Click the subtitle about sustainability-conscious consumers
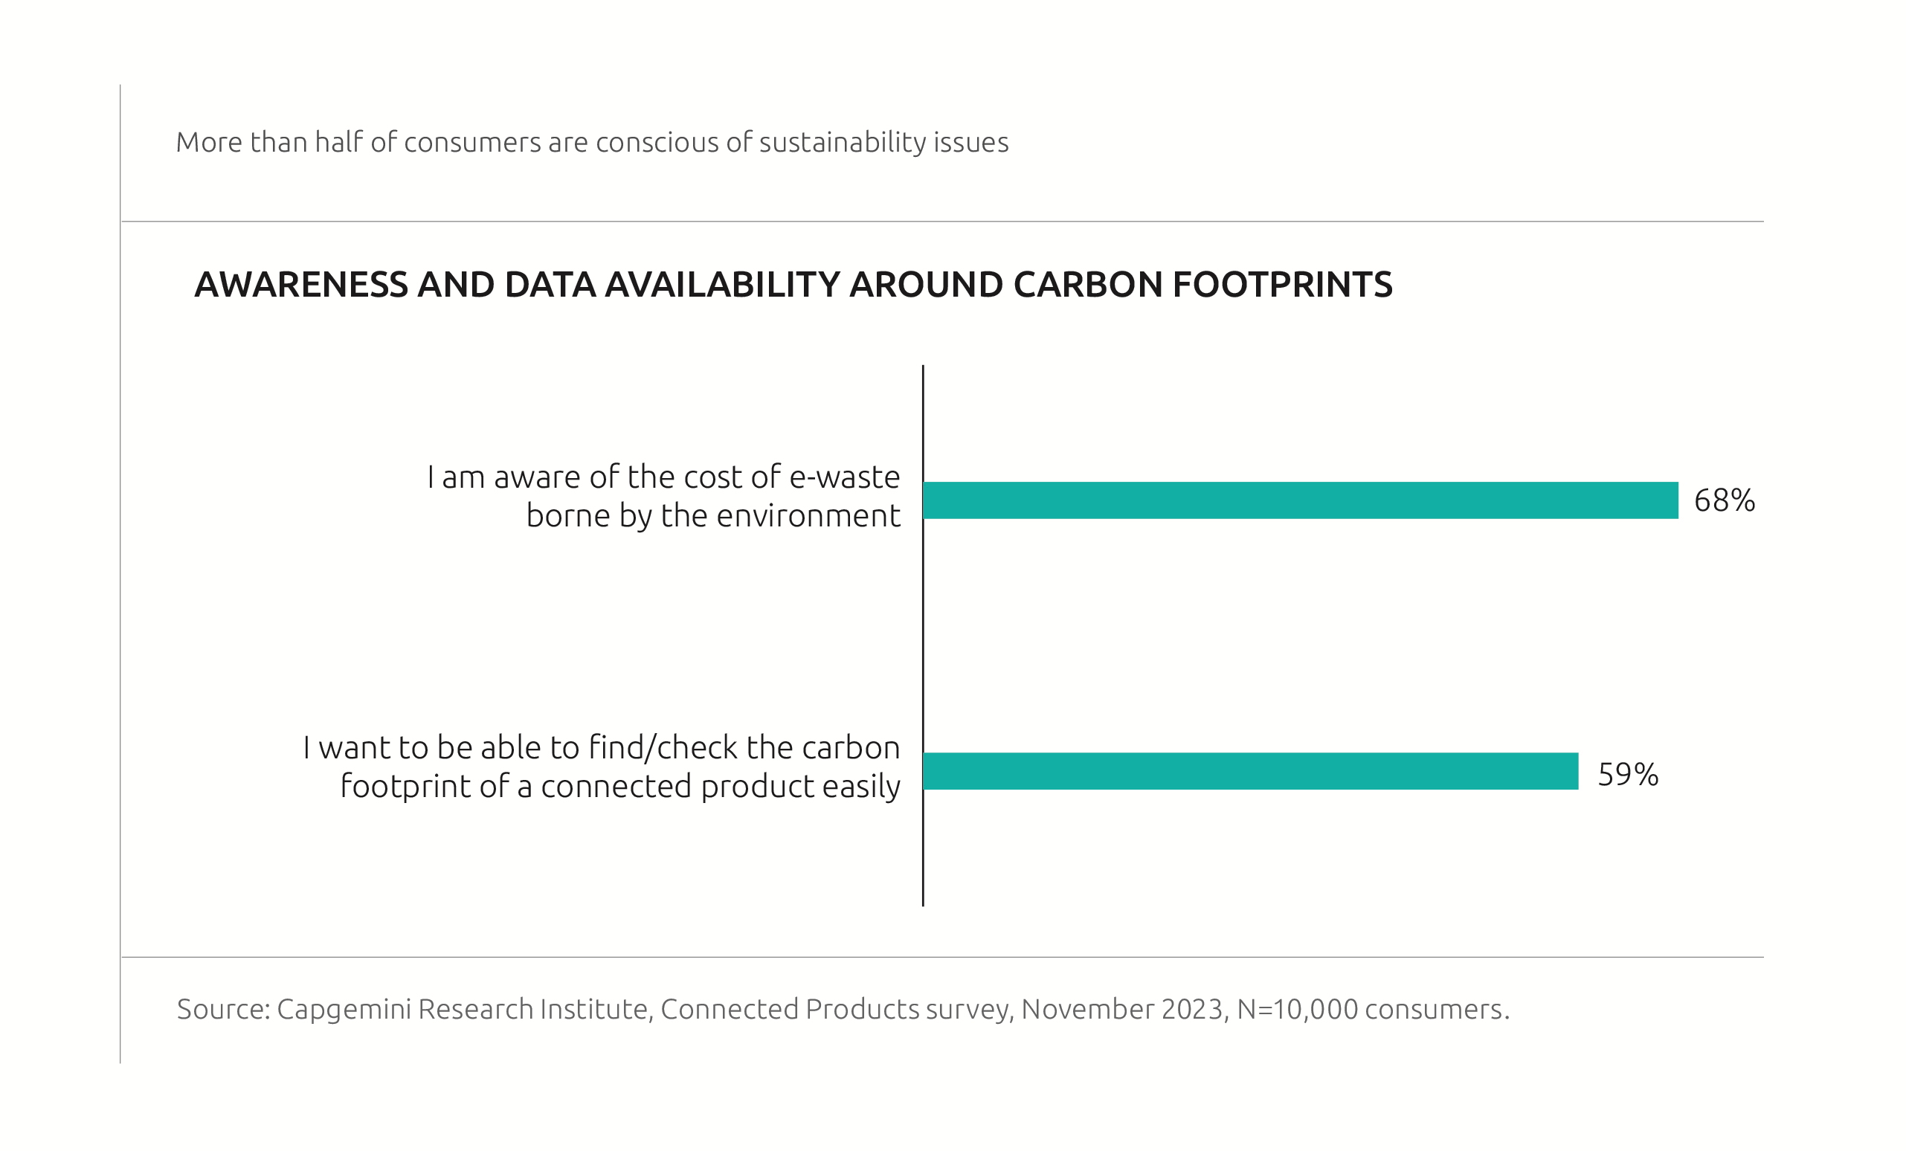 (x=592, y=142)
